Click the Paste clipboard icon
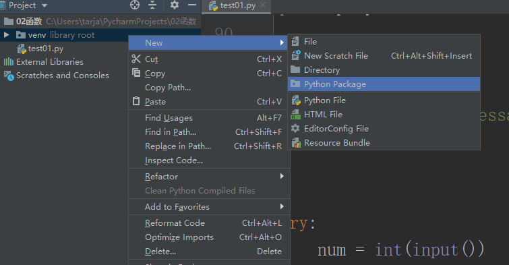 pyautogui.click(x=136, y=101)
